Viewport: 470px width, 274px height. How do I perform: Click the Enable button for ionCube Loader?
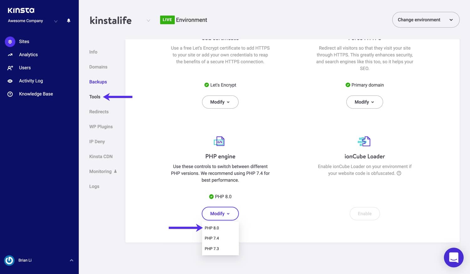pos(364,214)
